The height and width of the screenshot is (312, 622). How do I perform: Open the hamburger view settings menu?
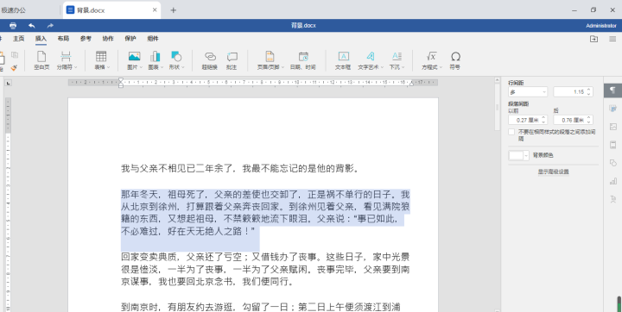612,39
